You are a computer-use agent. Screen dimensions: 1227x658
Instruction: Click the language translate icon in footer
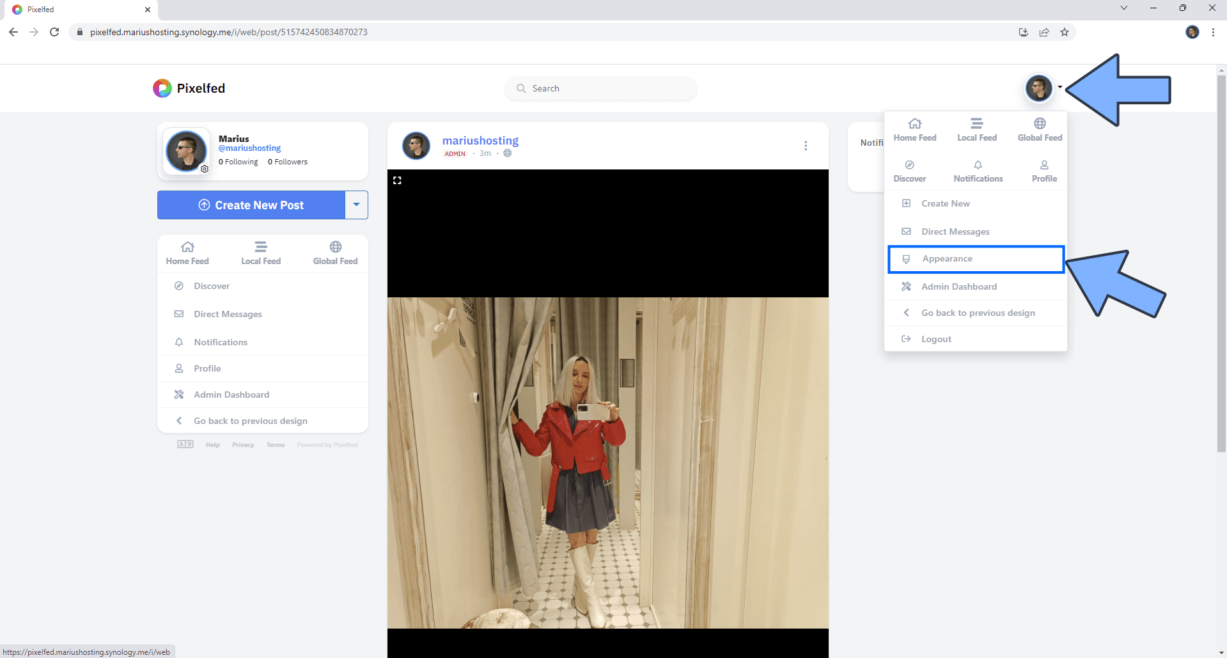pos(185,444)
